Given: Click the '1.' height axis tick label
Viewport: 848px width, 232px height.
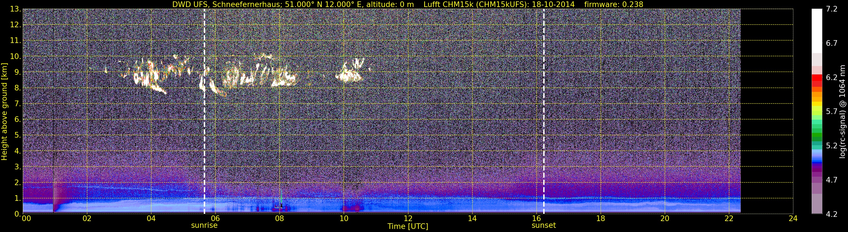Looking at the screenshot, I should (17, 198).
